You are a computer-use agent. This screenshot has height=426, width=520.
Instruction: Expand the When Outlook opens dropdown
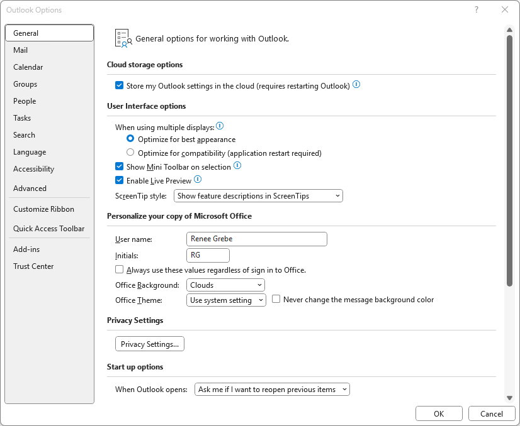point(272,390)
